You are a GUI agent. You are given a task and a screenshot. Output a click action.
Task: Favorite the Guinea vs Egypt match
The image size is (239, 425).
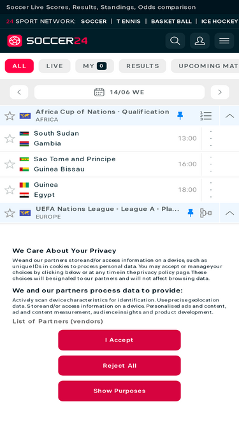point(10,190)
